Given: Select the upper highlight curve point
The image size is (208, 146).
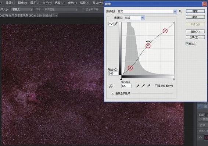Looking at the screenshot, I should point(165,31).
